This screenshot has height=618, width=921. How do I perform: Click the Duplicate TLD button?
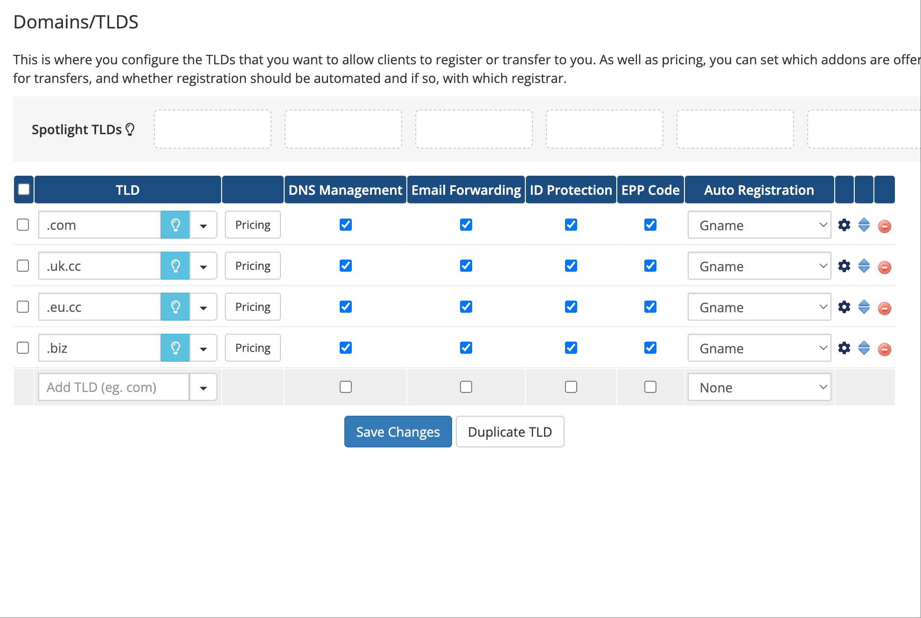tap(509, 432)
